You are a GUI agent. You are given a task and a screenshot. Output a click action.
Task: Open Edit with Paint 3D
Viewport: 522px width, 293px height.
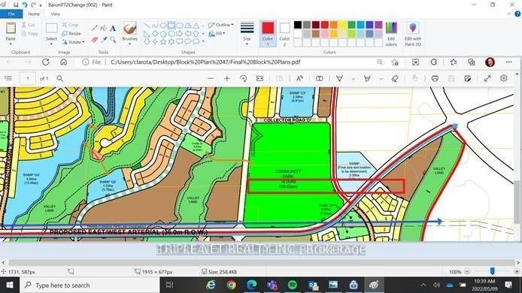[x=413, y=34]
